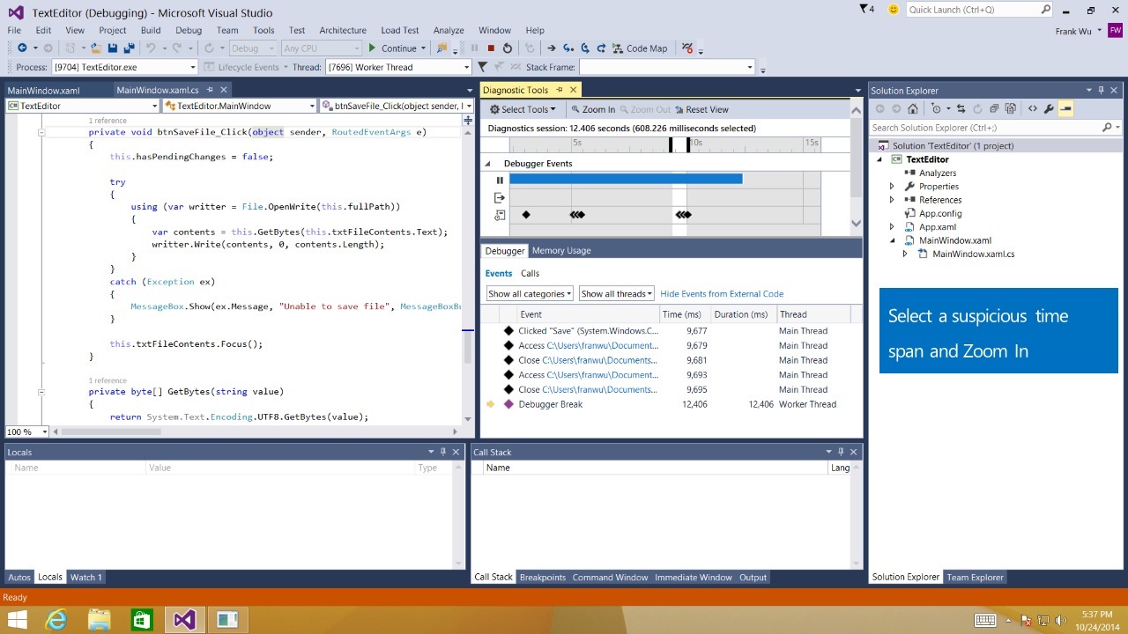Click the notifications flag icon
This screenshot has width=1128, height=634.
click(x=865, y=9)
